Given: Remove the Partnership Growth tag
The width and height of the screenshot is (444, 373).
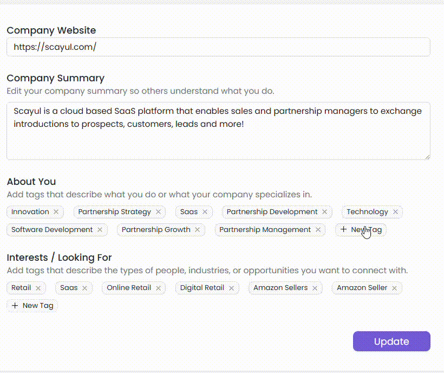Looking at the screenshot, I should (197, 230).
